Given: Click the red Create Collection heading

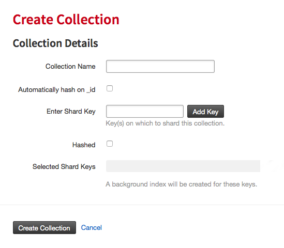Looking at the screenshot, I should coord(66,20).
